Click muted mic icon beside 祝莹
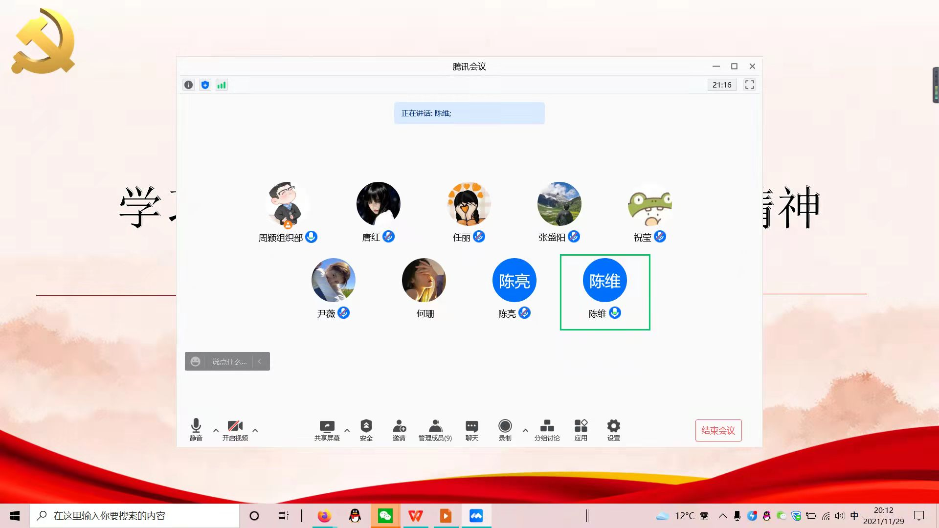This screenshot has height=528, width=939. [660, 237]
